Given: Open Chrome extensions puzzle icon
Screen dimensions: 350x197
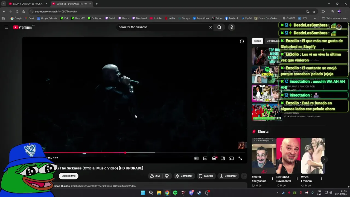Looking at the screenshot, I should tap(323, 11).
